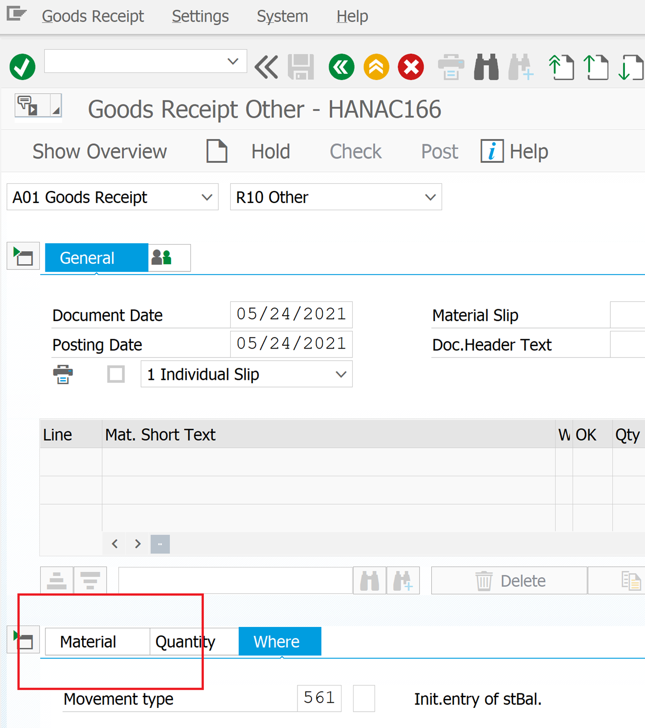This screenshot has height=728, width=645.
Task: Click the printer icon beside slip checkbox
Action: click(63, 374)
